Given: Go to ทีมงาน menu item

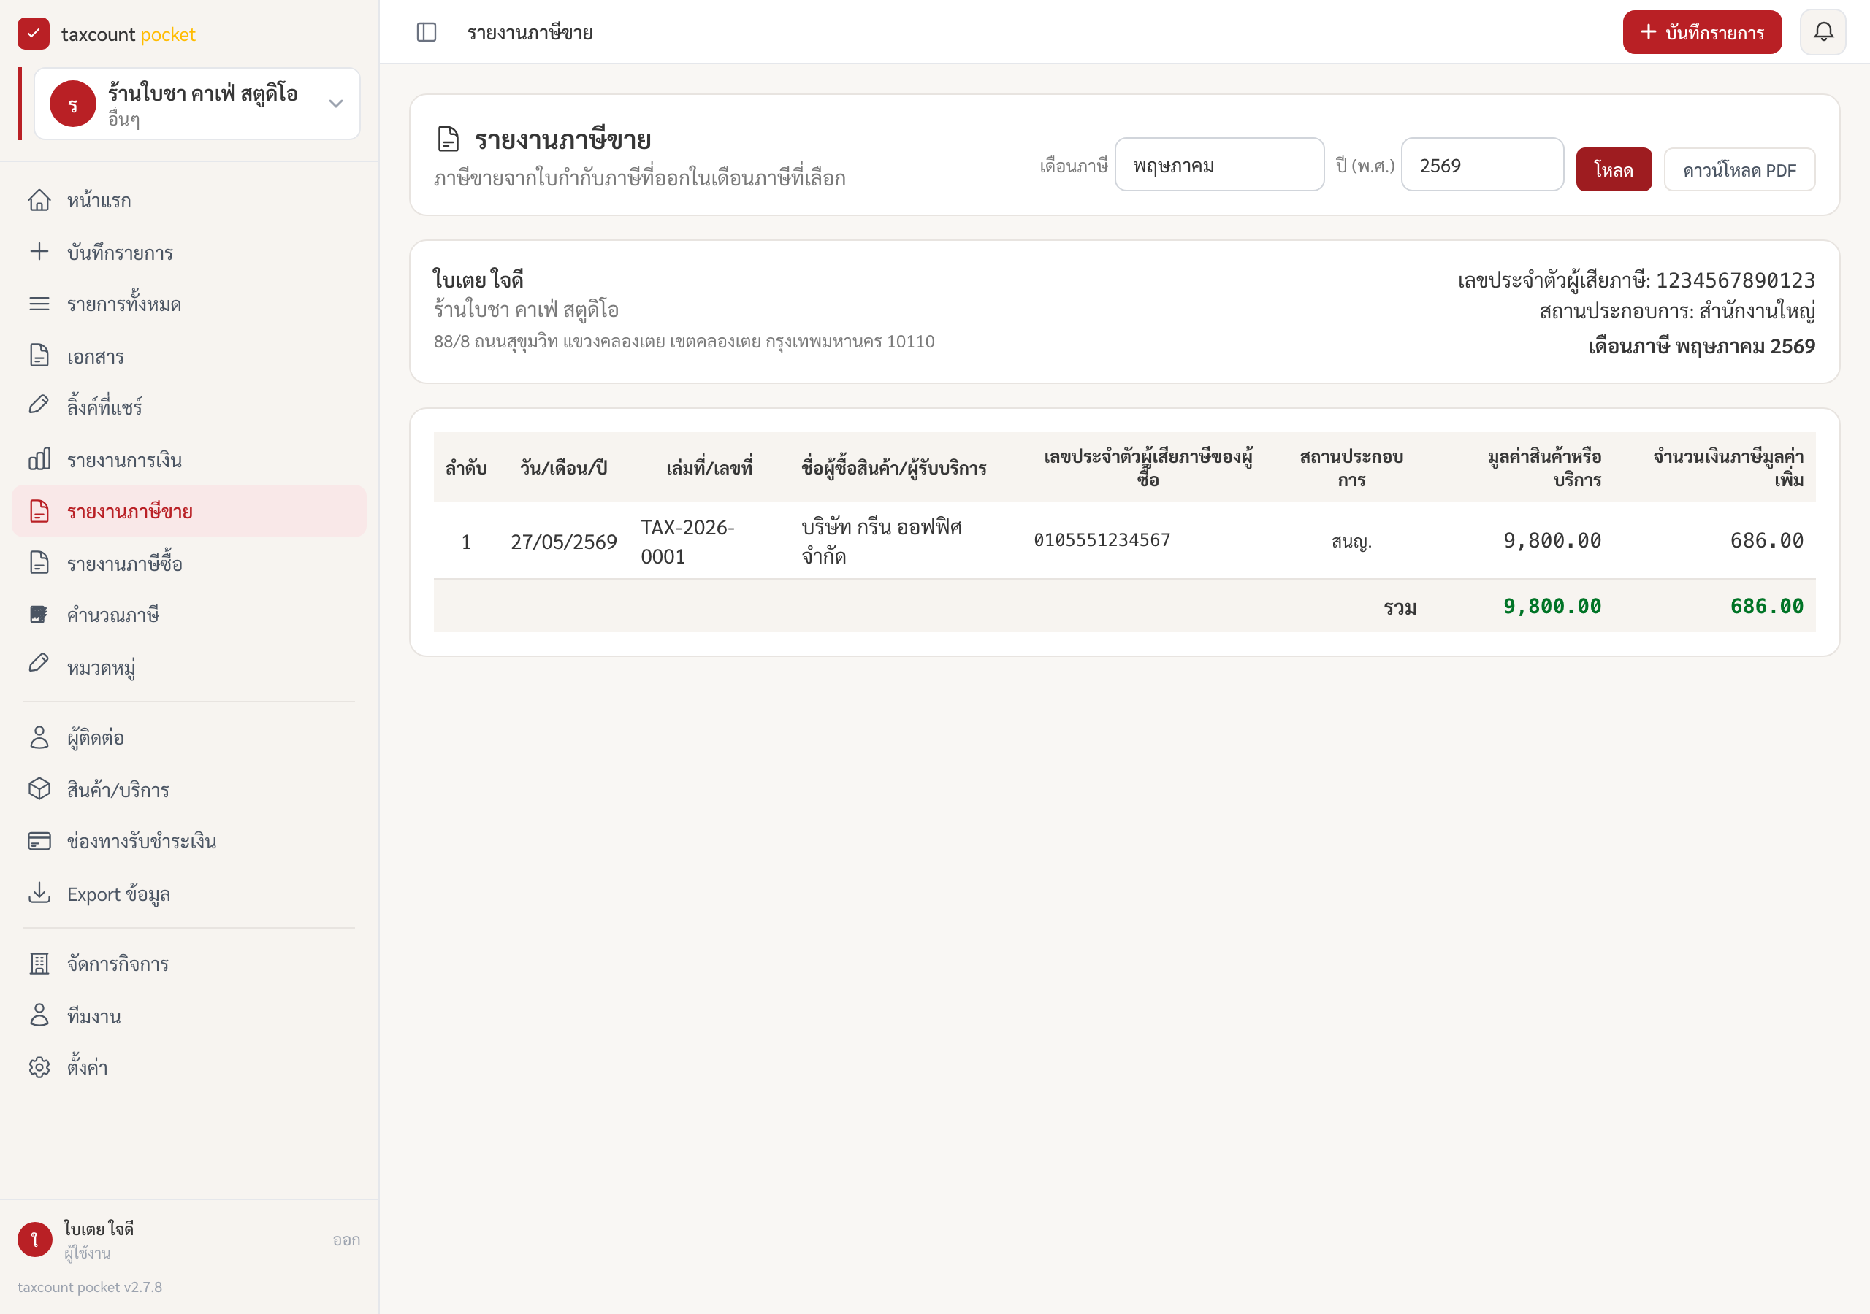Looking at the screenshot, I should point(189,1017).
